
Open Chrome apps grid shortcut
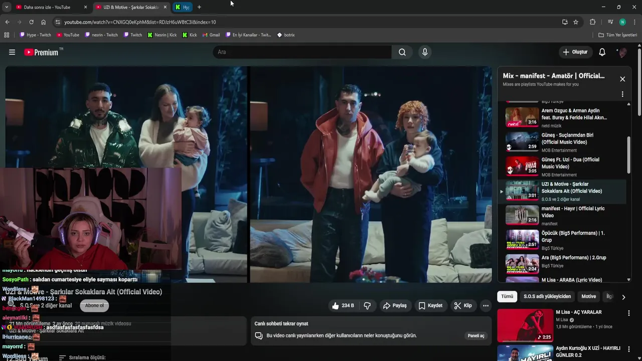coord(7,35)
